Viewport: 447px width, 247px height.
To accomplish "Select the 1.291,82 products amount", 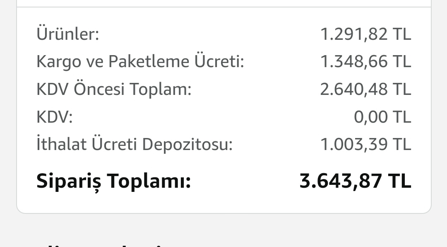I will 354,34.
